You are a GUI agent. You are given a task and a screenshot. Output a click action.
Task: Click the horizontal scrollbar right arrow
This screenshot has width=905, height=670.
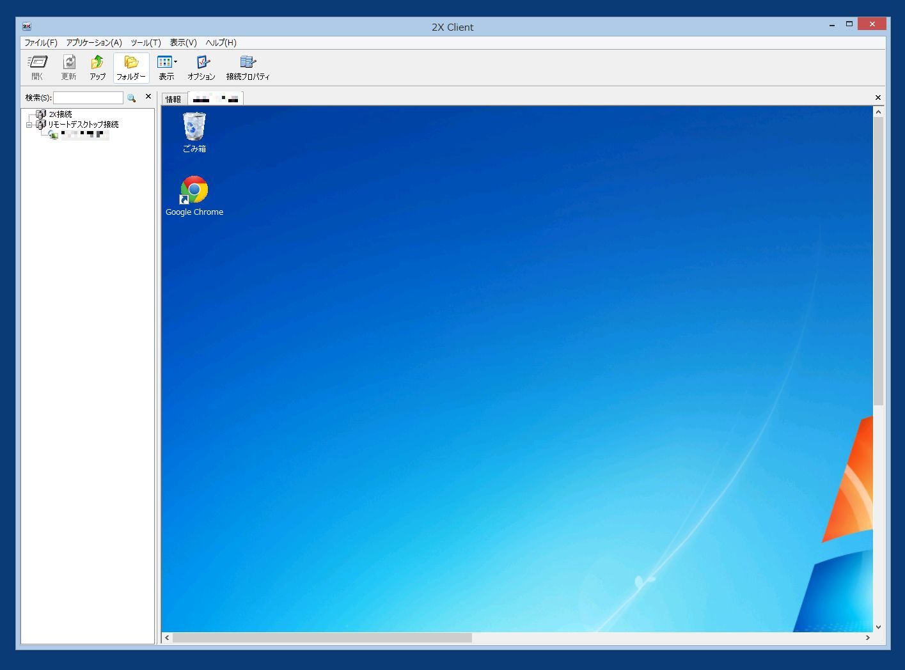click(868, 637)
